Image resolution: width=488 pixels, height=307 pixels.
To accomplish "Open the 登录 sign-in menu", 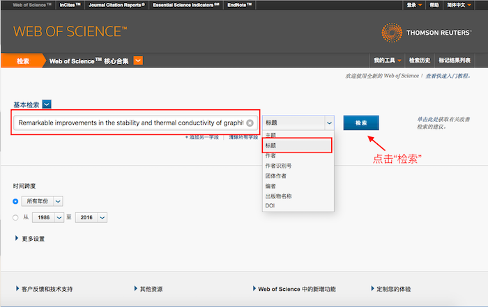I will click(414, 5).
